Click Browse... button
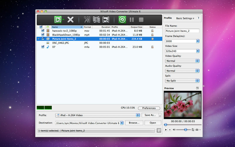The height and width of the screenshot is (147, 235). tap(134, 123)
